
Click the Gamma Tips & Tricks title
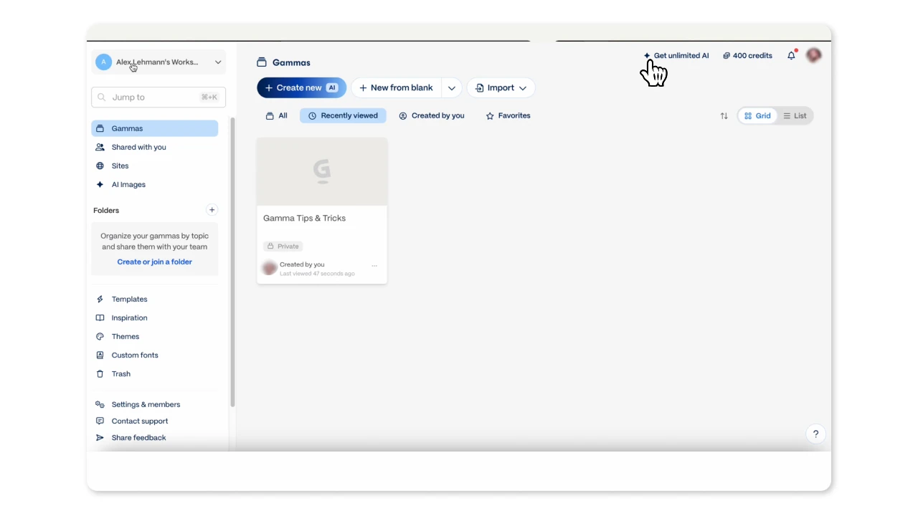point(305,219)
